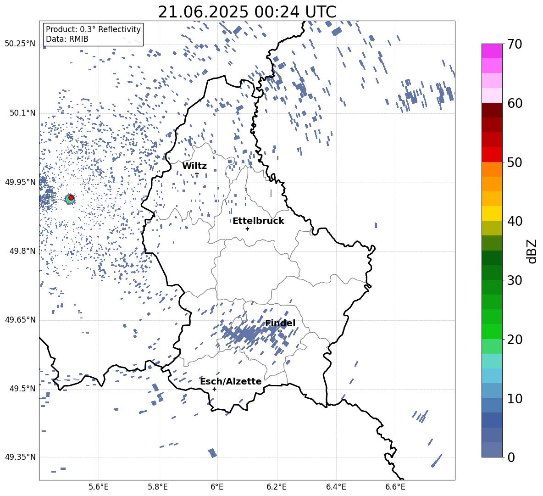Click the colorbar tick value 50
This screenshot has height=496, width=543.
click(515, 162)
